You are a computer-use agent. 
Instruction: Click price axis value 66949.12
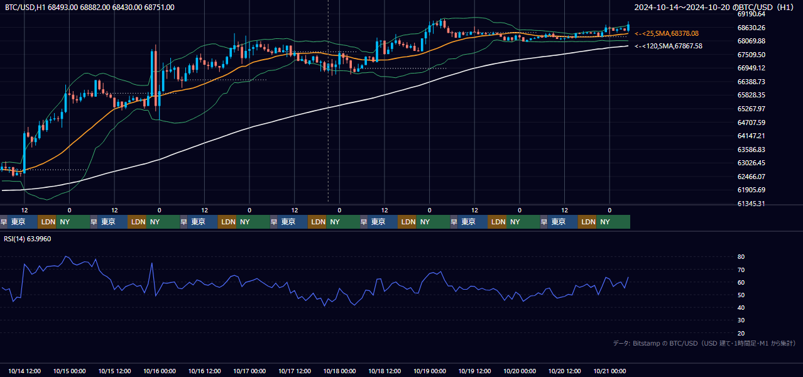click(x=751, y=68)
